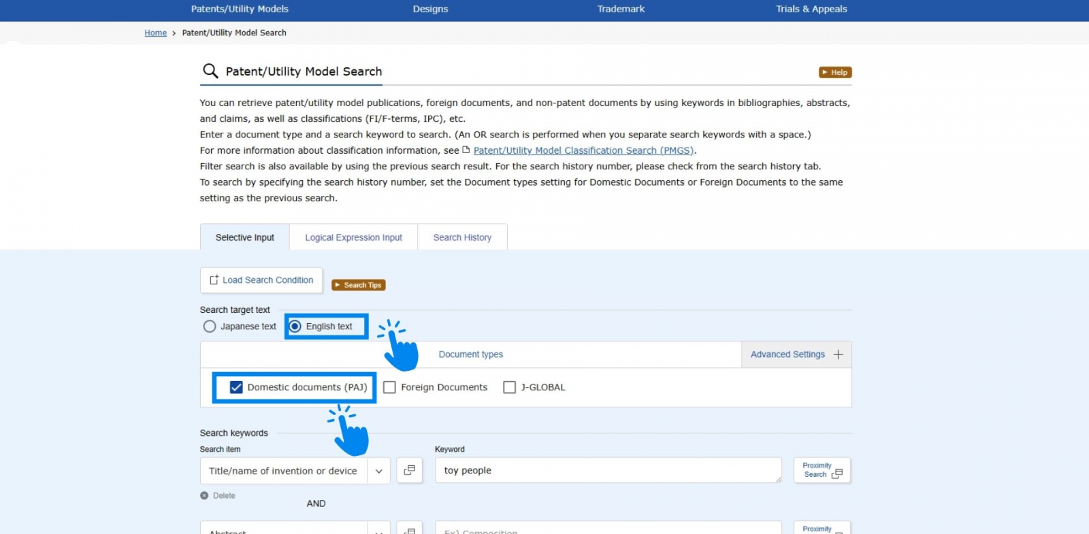Open Patent/Utility Model Classification Search (PMGS) link
Image resolution: width=1089 pixels, height=534 pixels.
click(583, 150)
